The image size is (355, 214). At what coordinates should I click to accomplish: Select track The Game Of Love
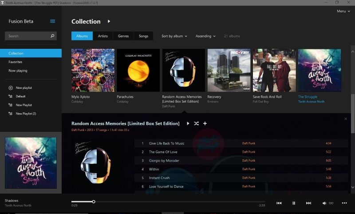tap(241, 152)
